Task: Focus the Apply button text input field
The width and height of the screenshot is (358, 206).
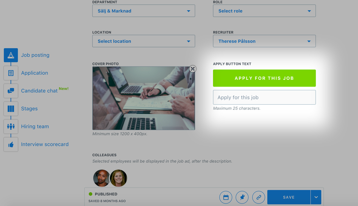Action: pos(264,97)
